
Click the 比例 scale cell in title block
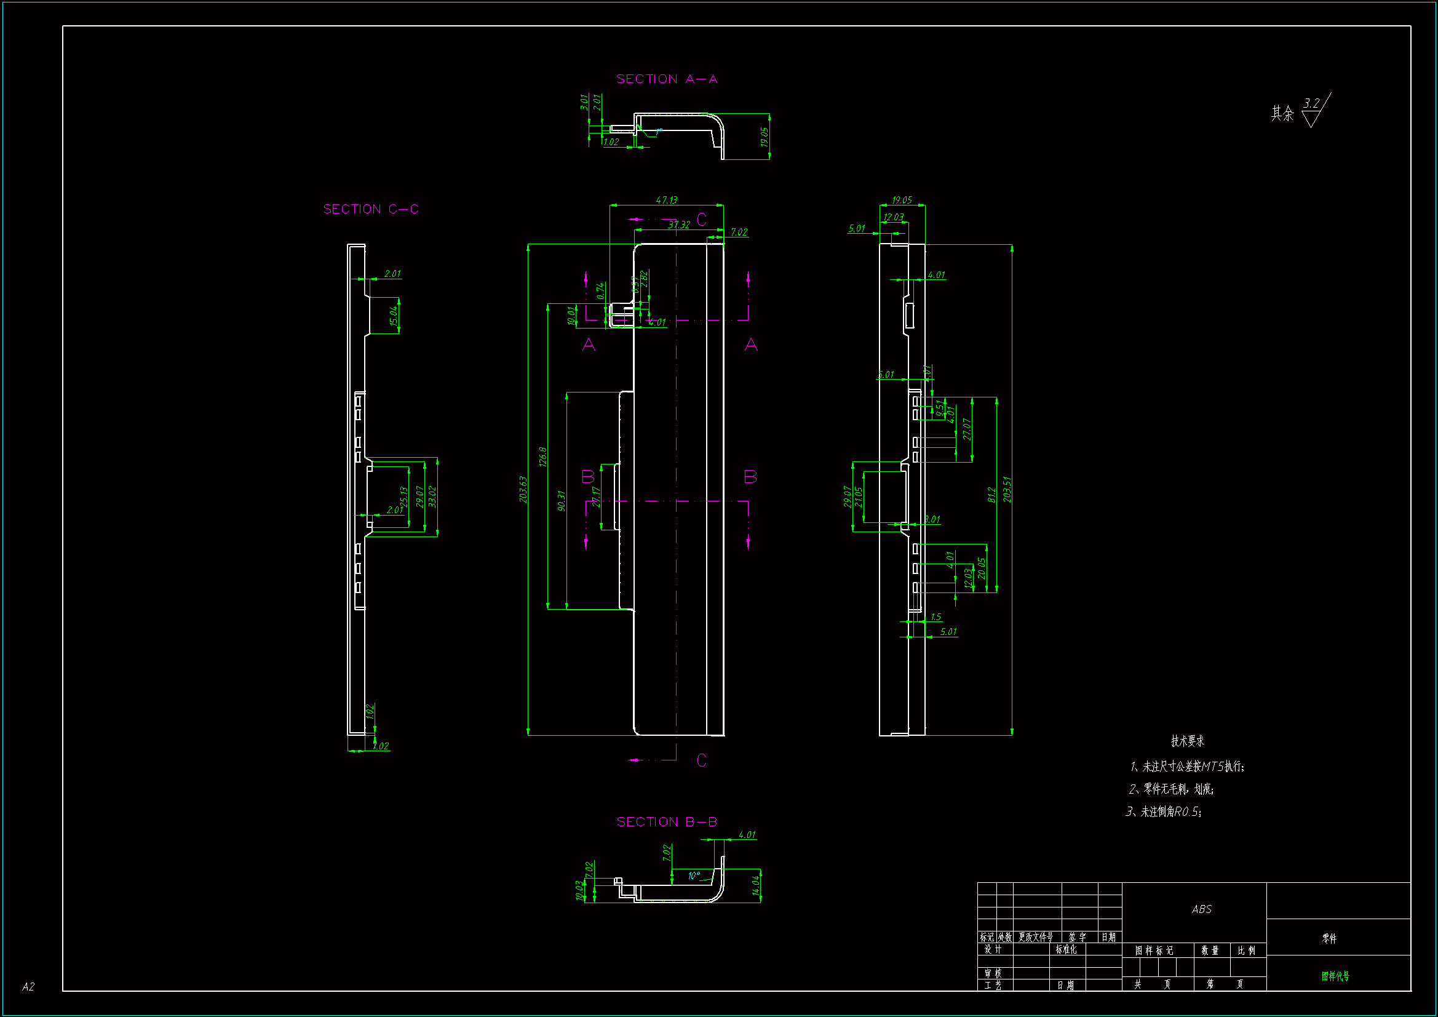(x=1246, y=951)
